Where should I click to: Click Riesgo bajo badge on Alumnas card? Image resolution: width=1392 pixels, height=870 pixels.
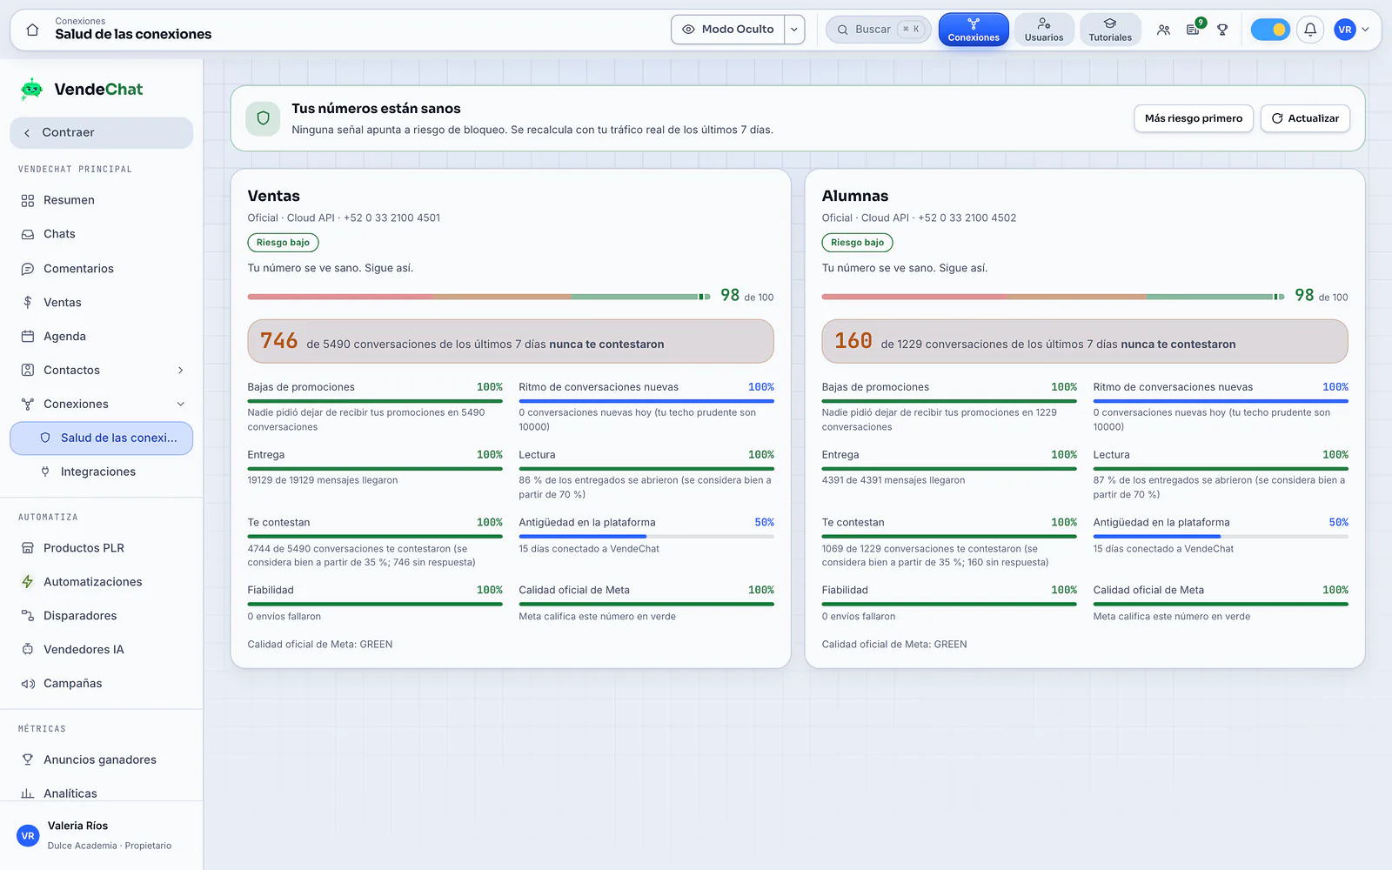coord(857,243)
